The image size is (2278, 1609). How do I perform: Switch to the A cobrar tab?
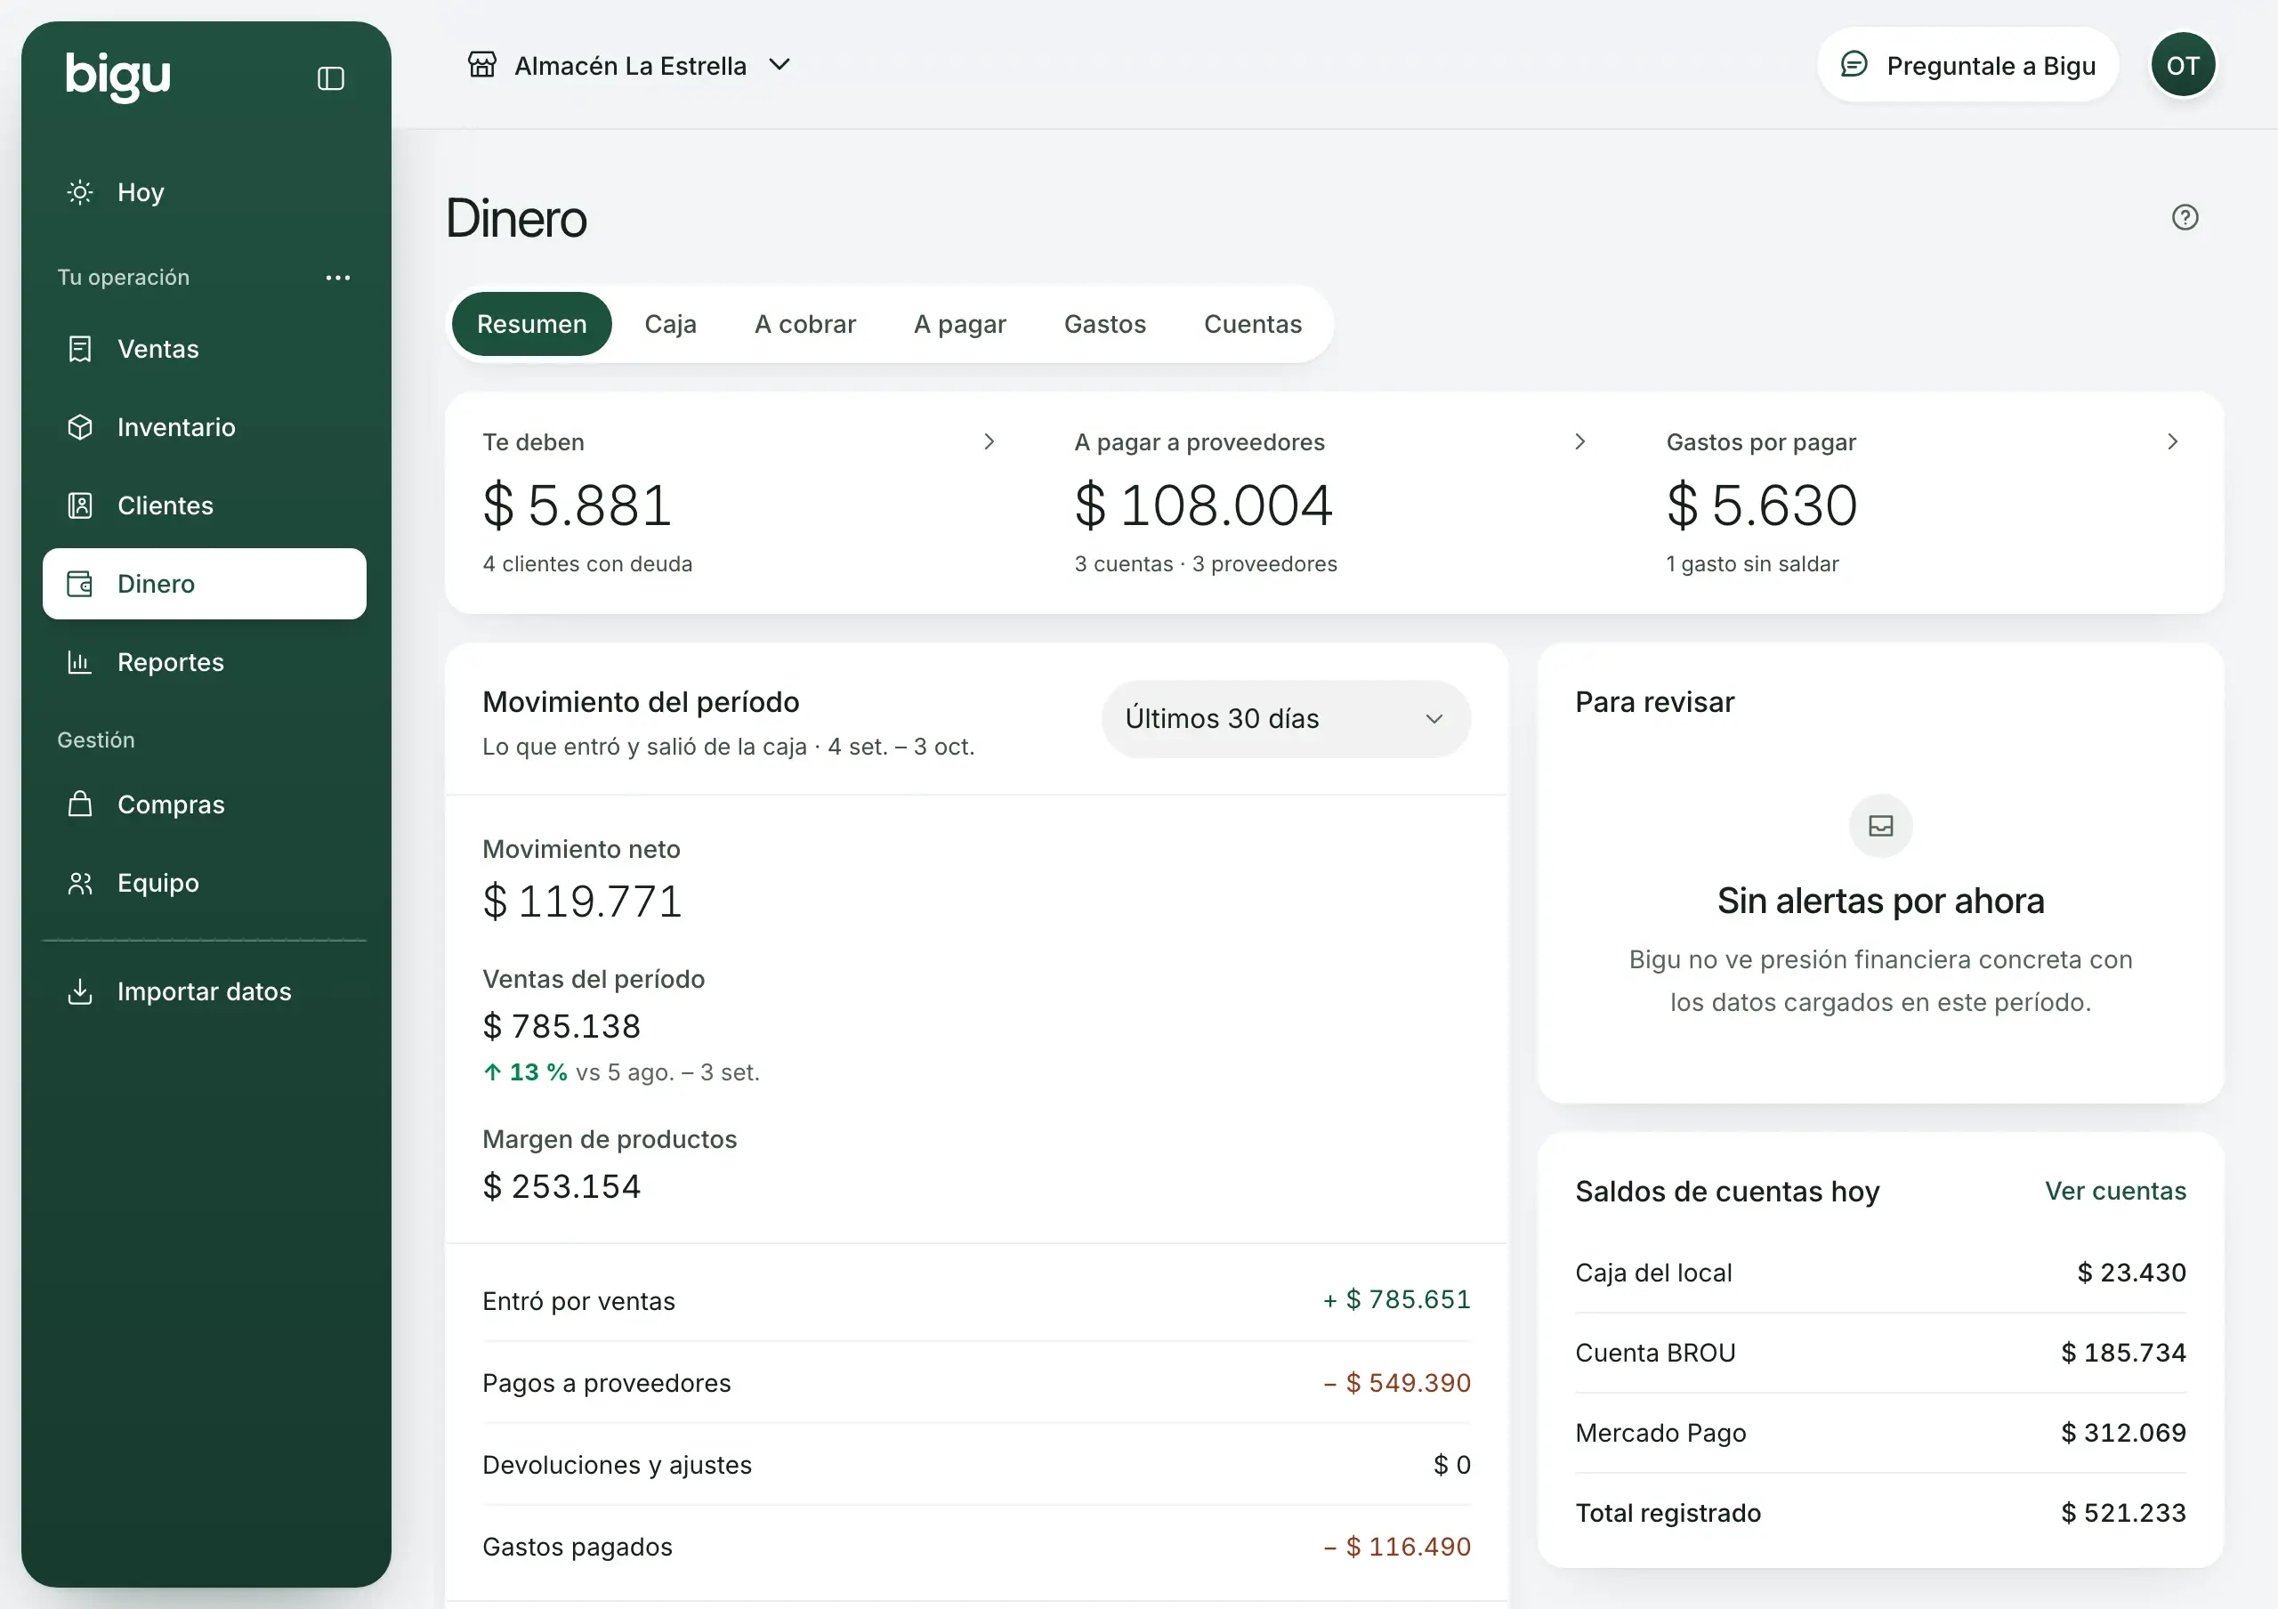point(804,324)
